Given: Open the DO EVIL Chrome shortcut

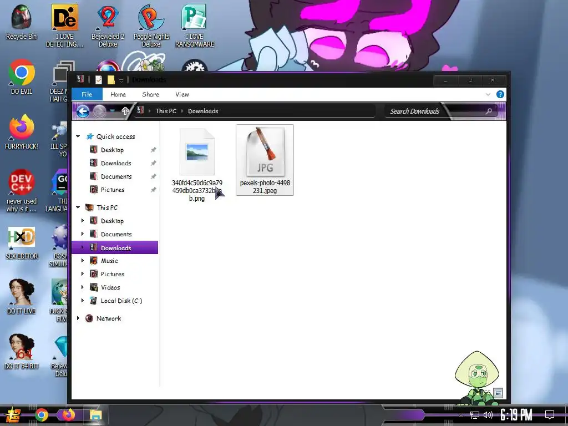Looking at the screenshot, I should pos(22,77).
